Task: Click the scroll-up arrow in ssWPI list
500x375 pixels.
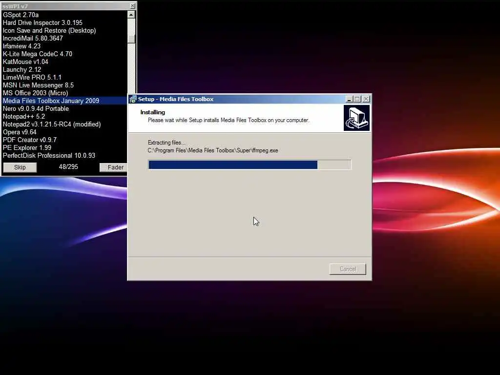Action: pos(131,14)
